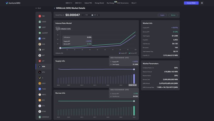Viewport: 214px width, 121px height.
Task: Select the JST token icon
Action: pyautogui.click(x=40, y=61)
